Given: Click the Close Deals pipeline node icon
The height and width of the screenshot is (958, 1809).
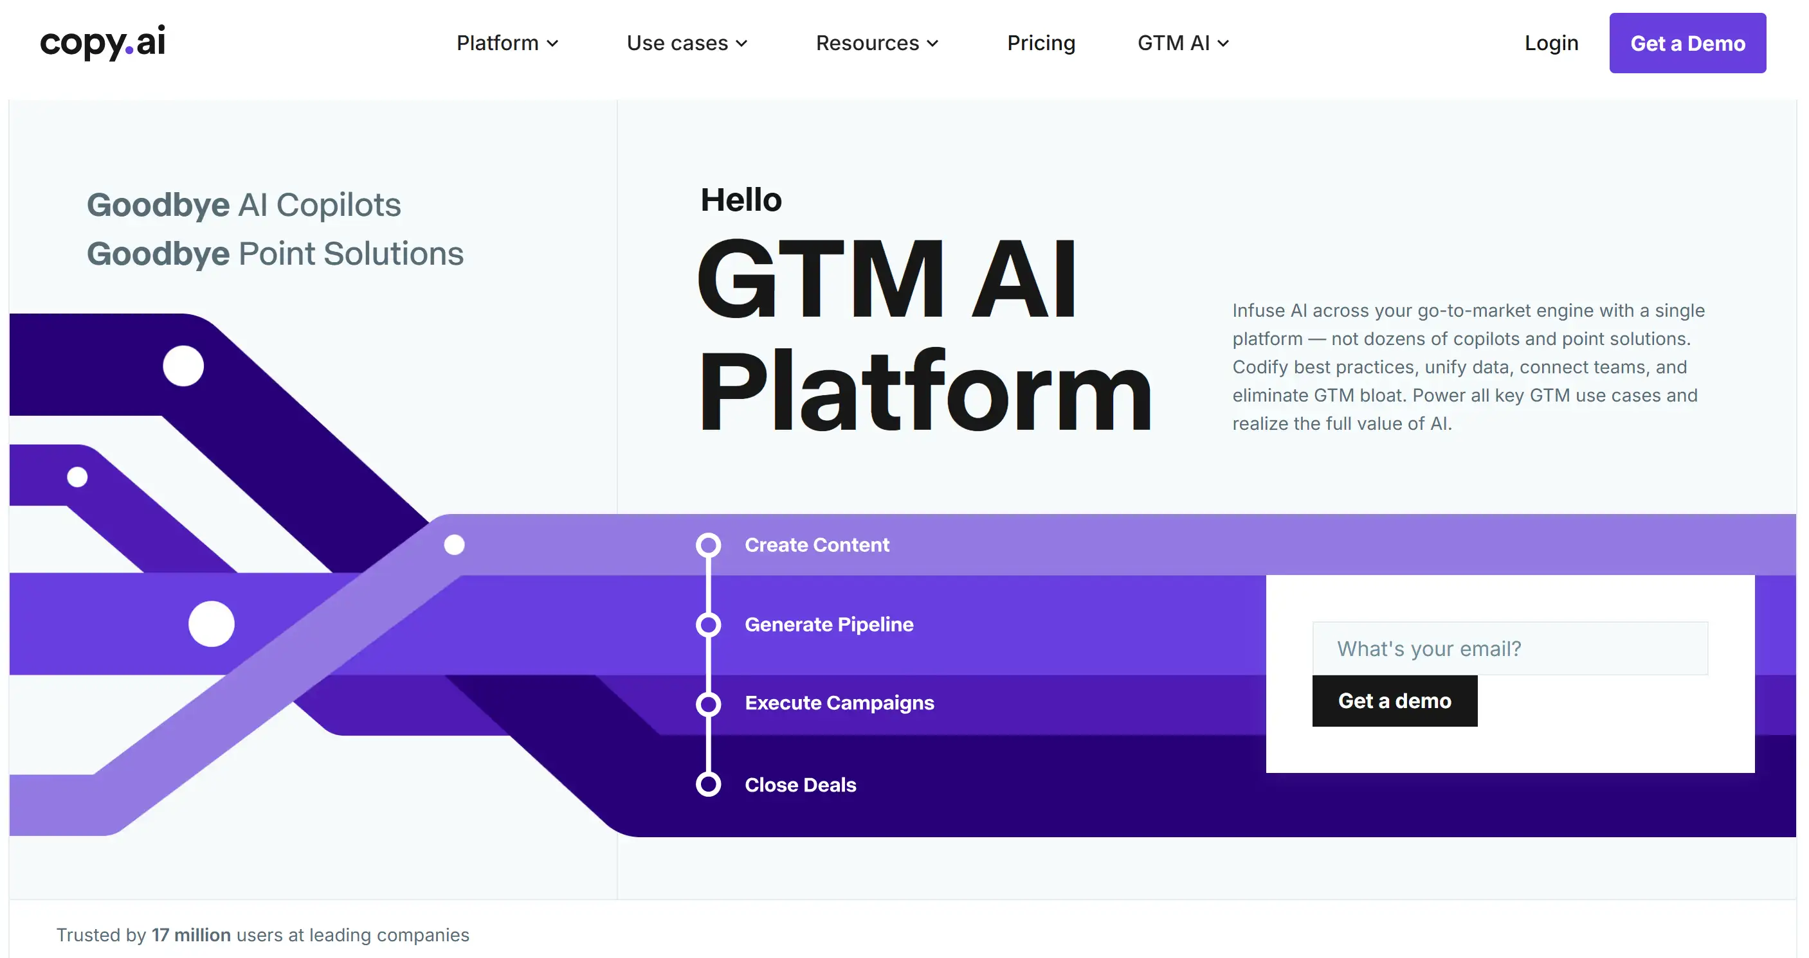Looking at the screenshot, I should (708, 783).
